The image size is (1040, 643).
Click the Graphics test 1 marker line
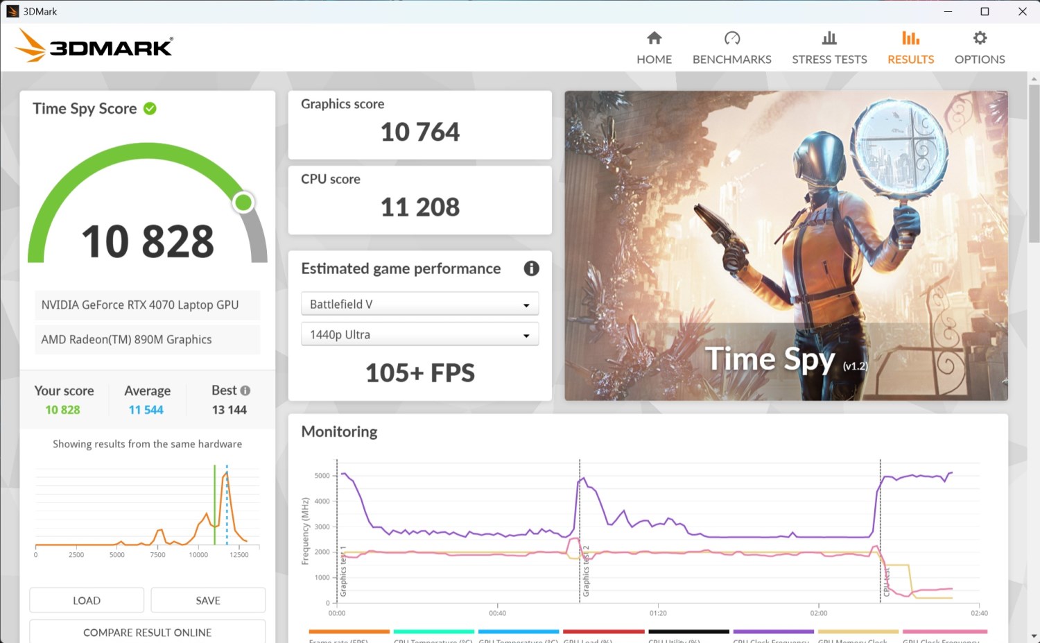(x=337, y=531)
